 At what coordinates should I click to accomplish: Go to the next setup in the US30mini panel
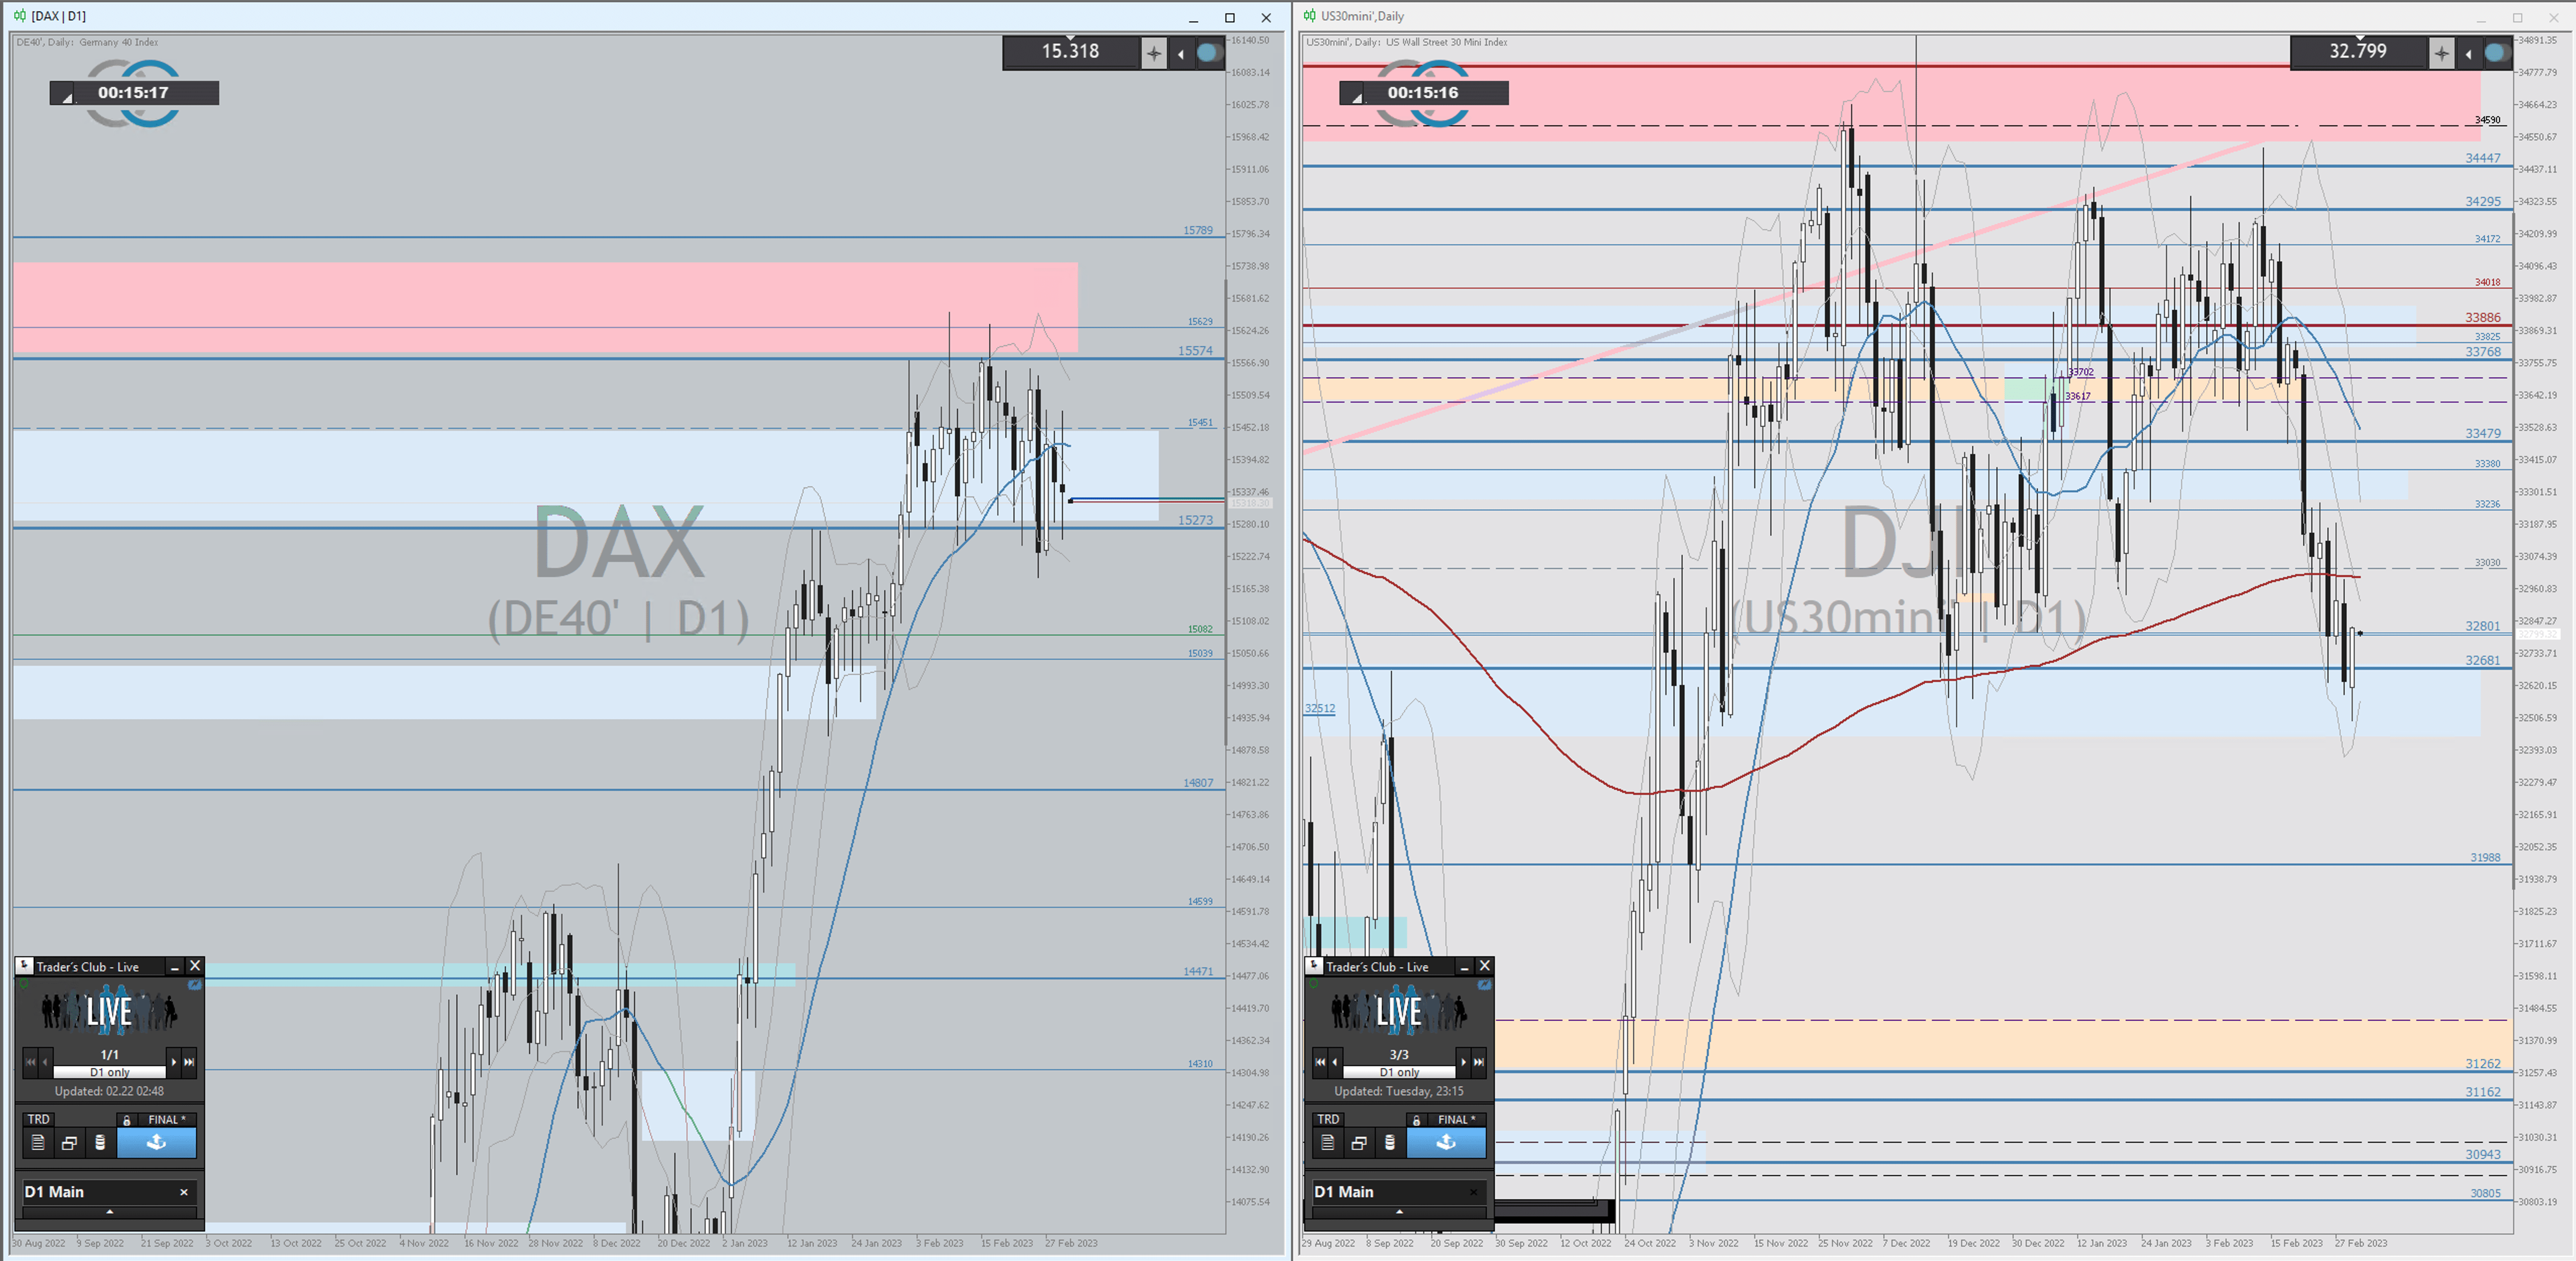pyautogui.click(x=1464, y=1061)
